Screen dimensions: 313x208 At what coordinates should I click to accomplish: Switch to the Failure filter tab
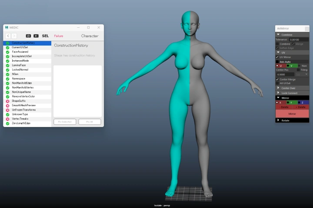click(59, 36)
